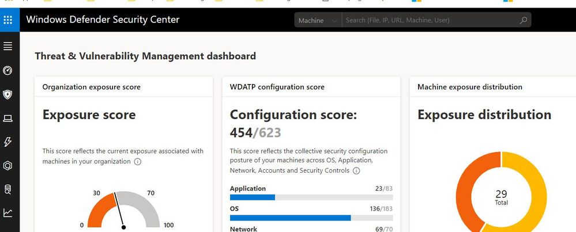This screenshot has width=576, height=232.
Task: Click the '29 Total' donut center label
Action: 501,197
